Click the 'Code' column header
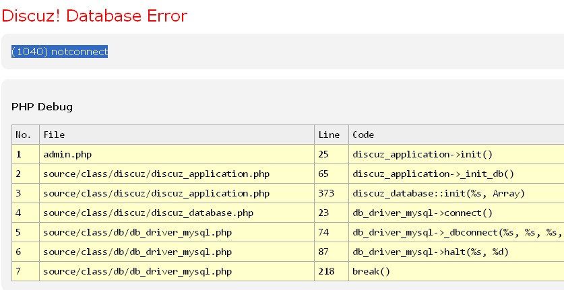564x290 pixels. tap(363, 135)
